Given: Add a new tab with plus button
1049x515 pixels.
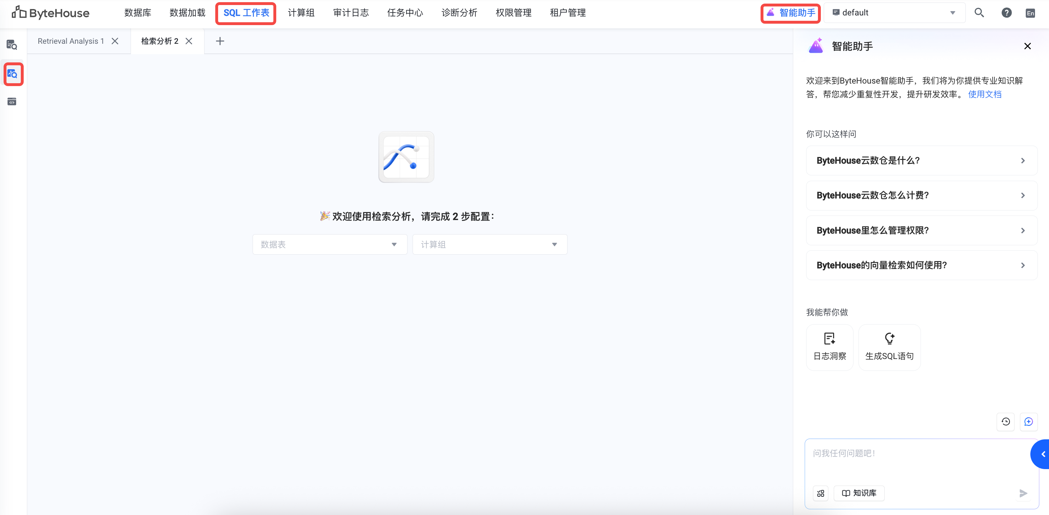Looking at the screenshot, I should (220, 41).
